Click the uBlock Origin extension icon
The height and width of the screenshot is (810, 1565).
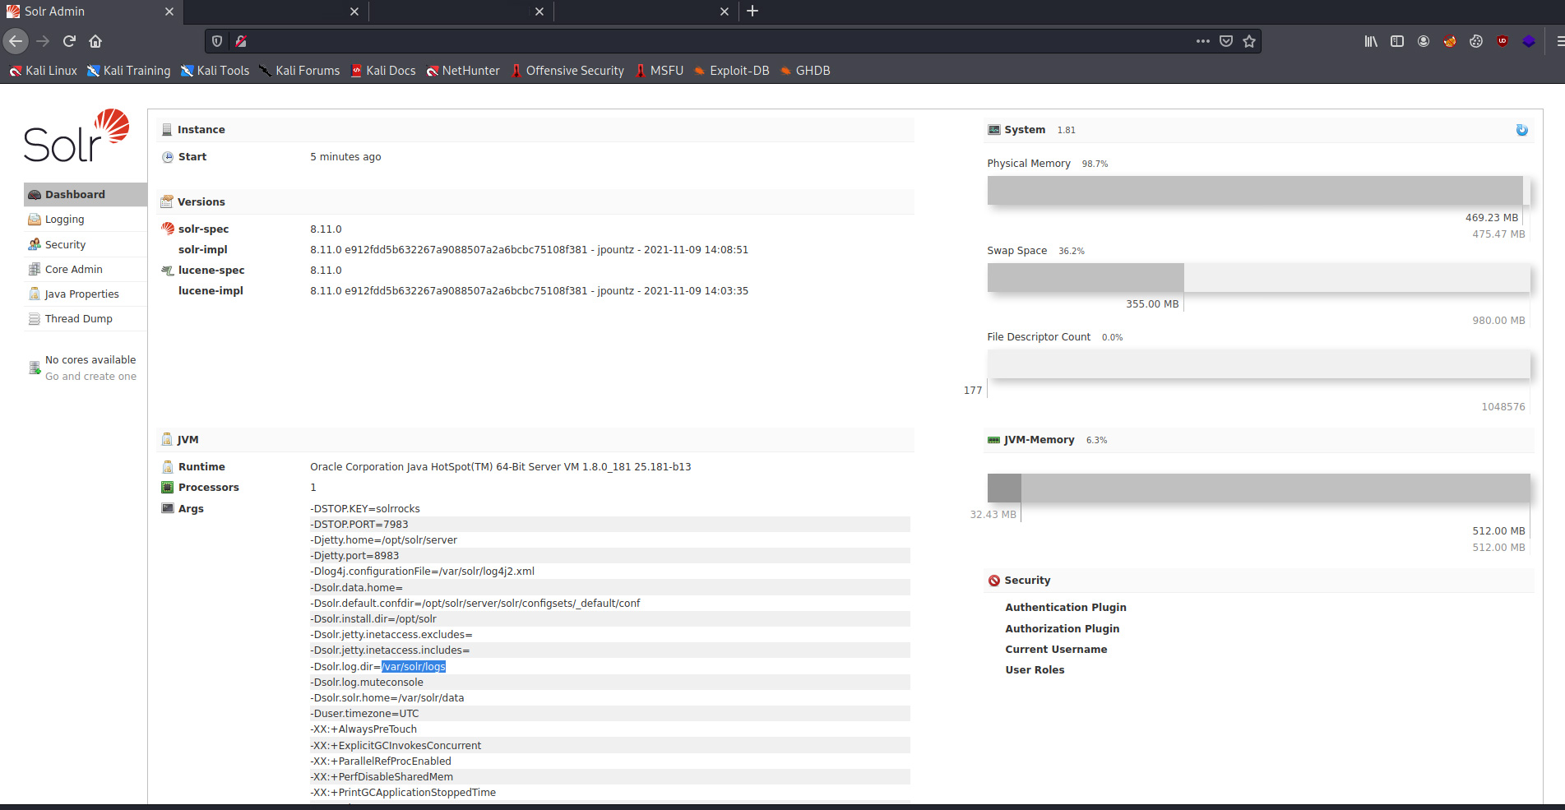tap(1502, 41)
